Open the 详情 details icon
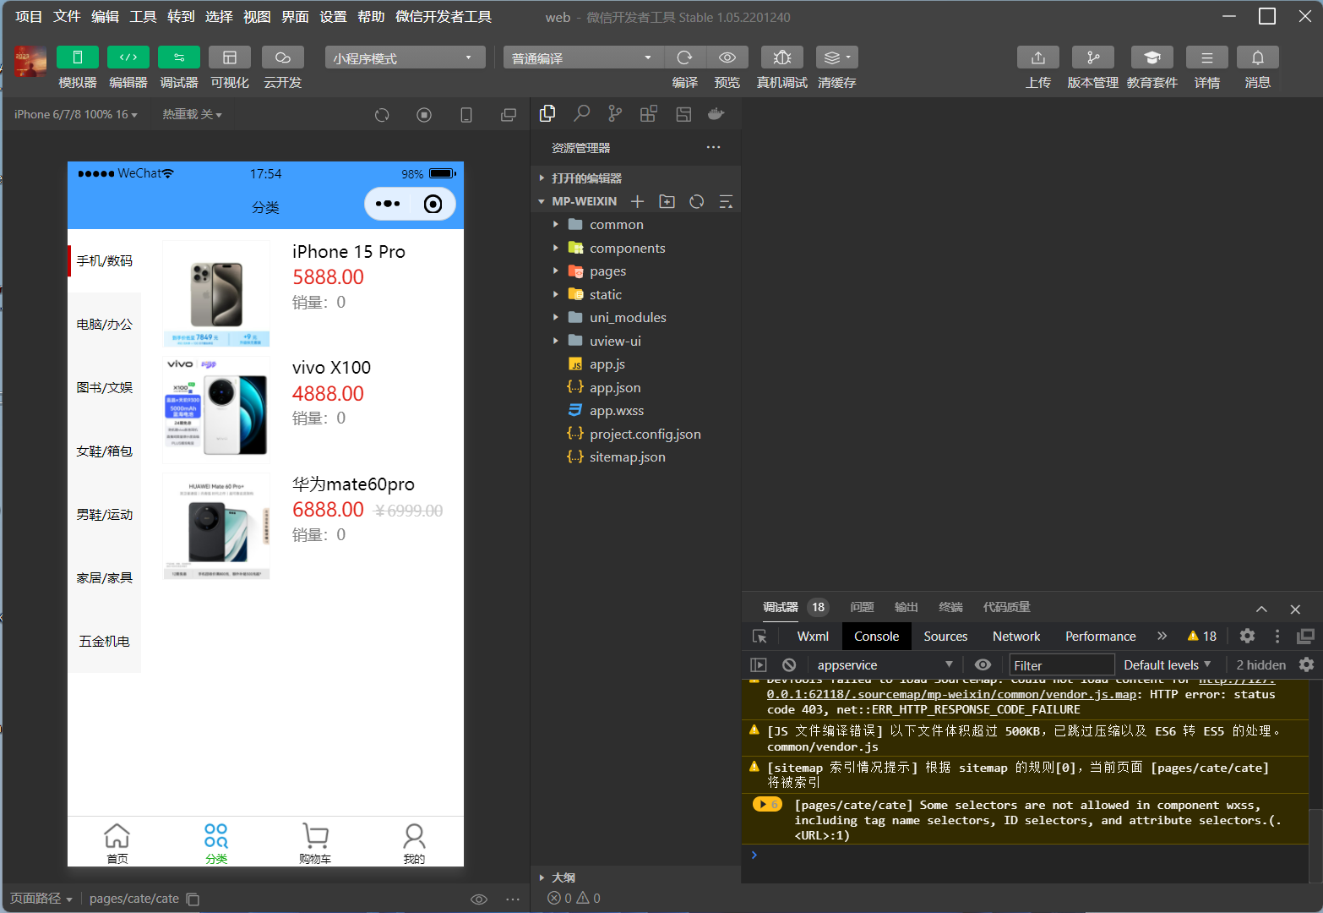This screenshot has height=913, width=1323. tap(1207, 57)
